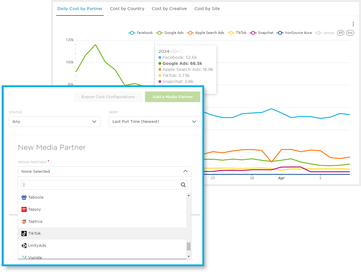Open the chart kebab options menu
Image resolution: width=361 pixels, height=274 pixels.
[353, 24]
